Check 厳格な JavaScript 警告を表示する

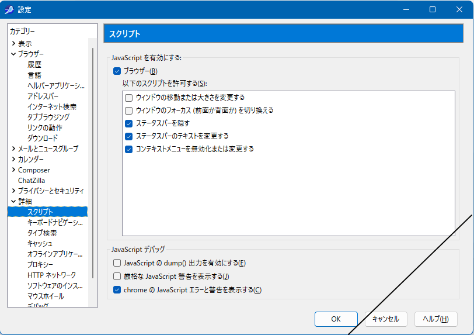coord(117,277)
